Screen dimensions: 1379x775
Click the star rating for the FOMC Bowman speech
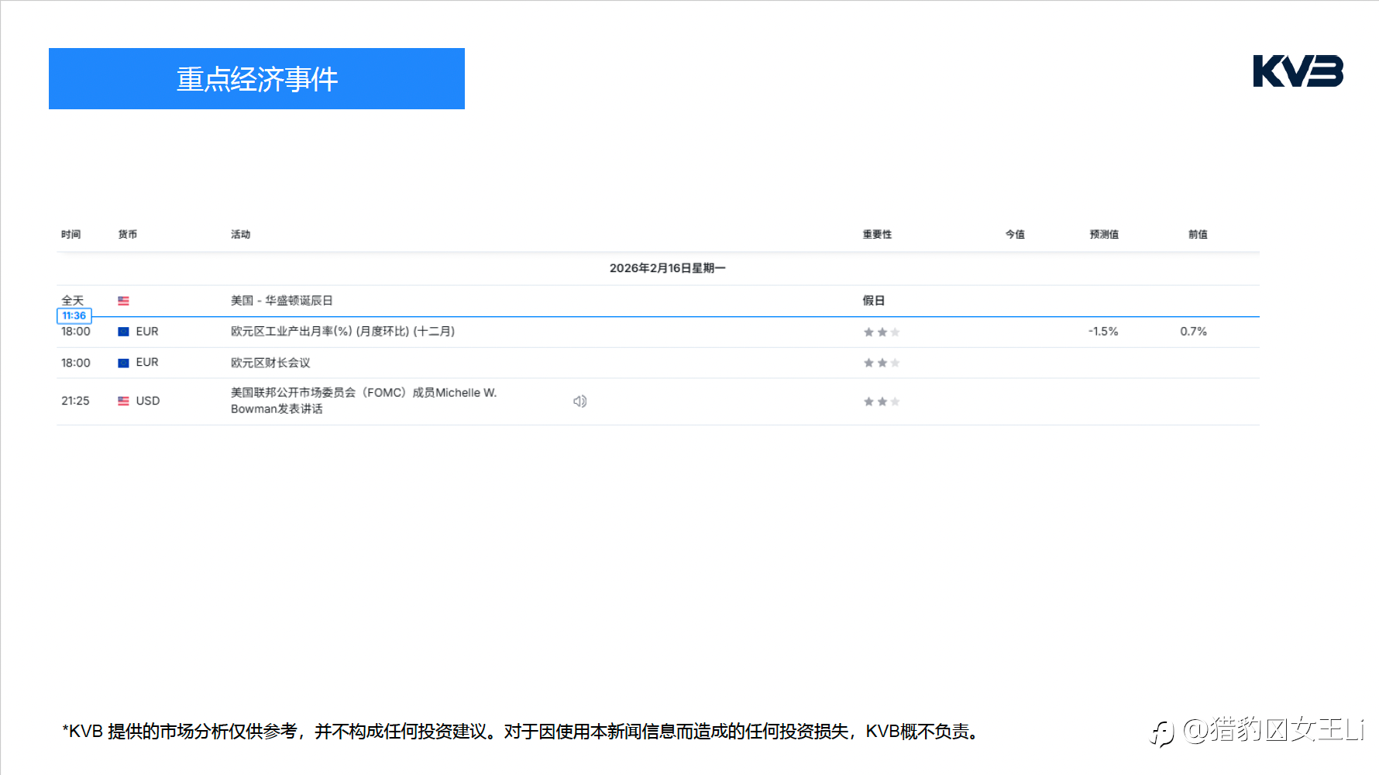(881, 401)
